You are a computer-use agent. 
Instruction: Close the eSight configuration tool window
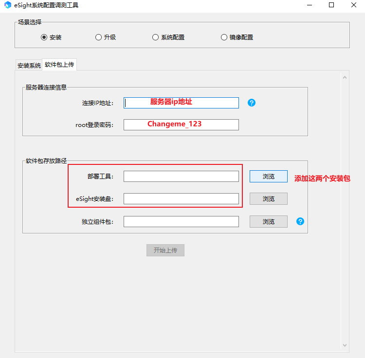(x=354, y=5)
